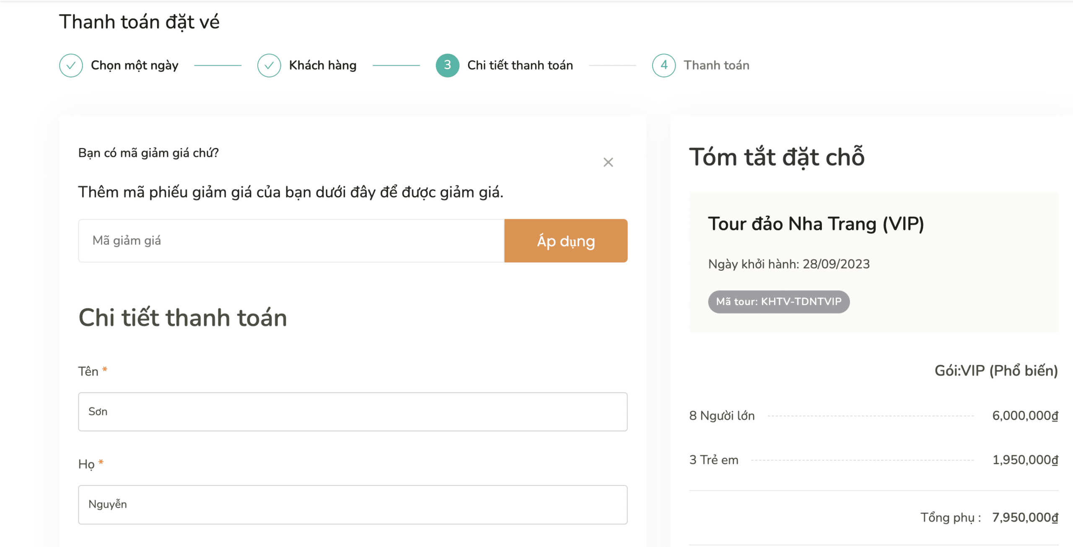Click the Mã giảm giá input field

[291, 241]
